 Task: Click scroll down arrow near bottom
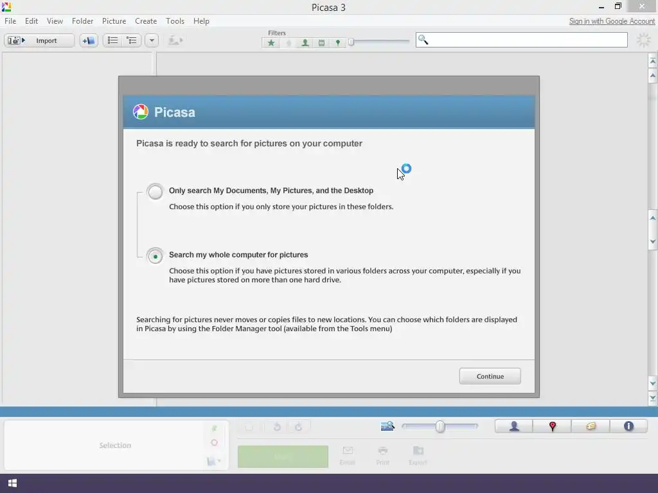tap(653, 383)
